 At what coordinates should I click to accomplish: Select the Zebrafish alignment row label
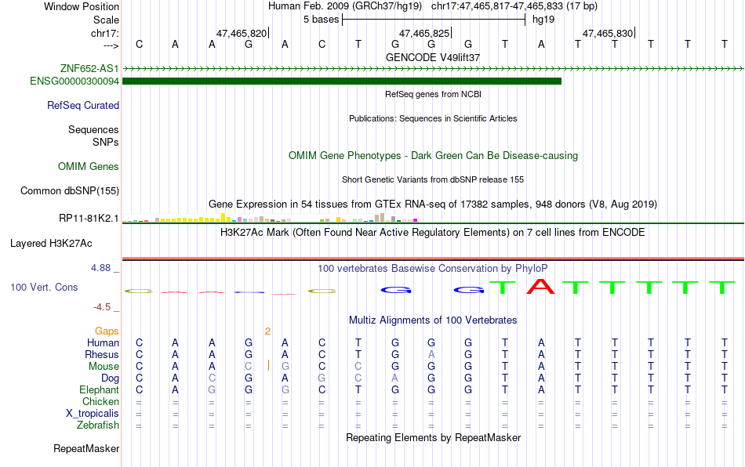point(98,425)
